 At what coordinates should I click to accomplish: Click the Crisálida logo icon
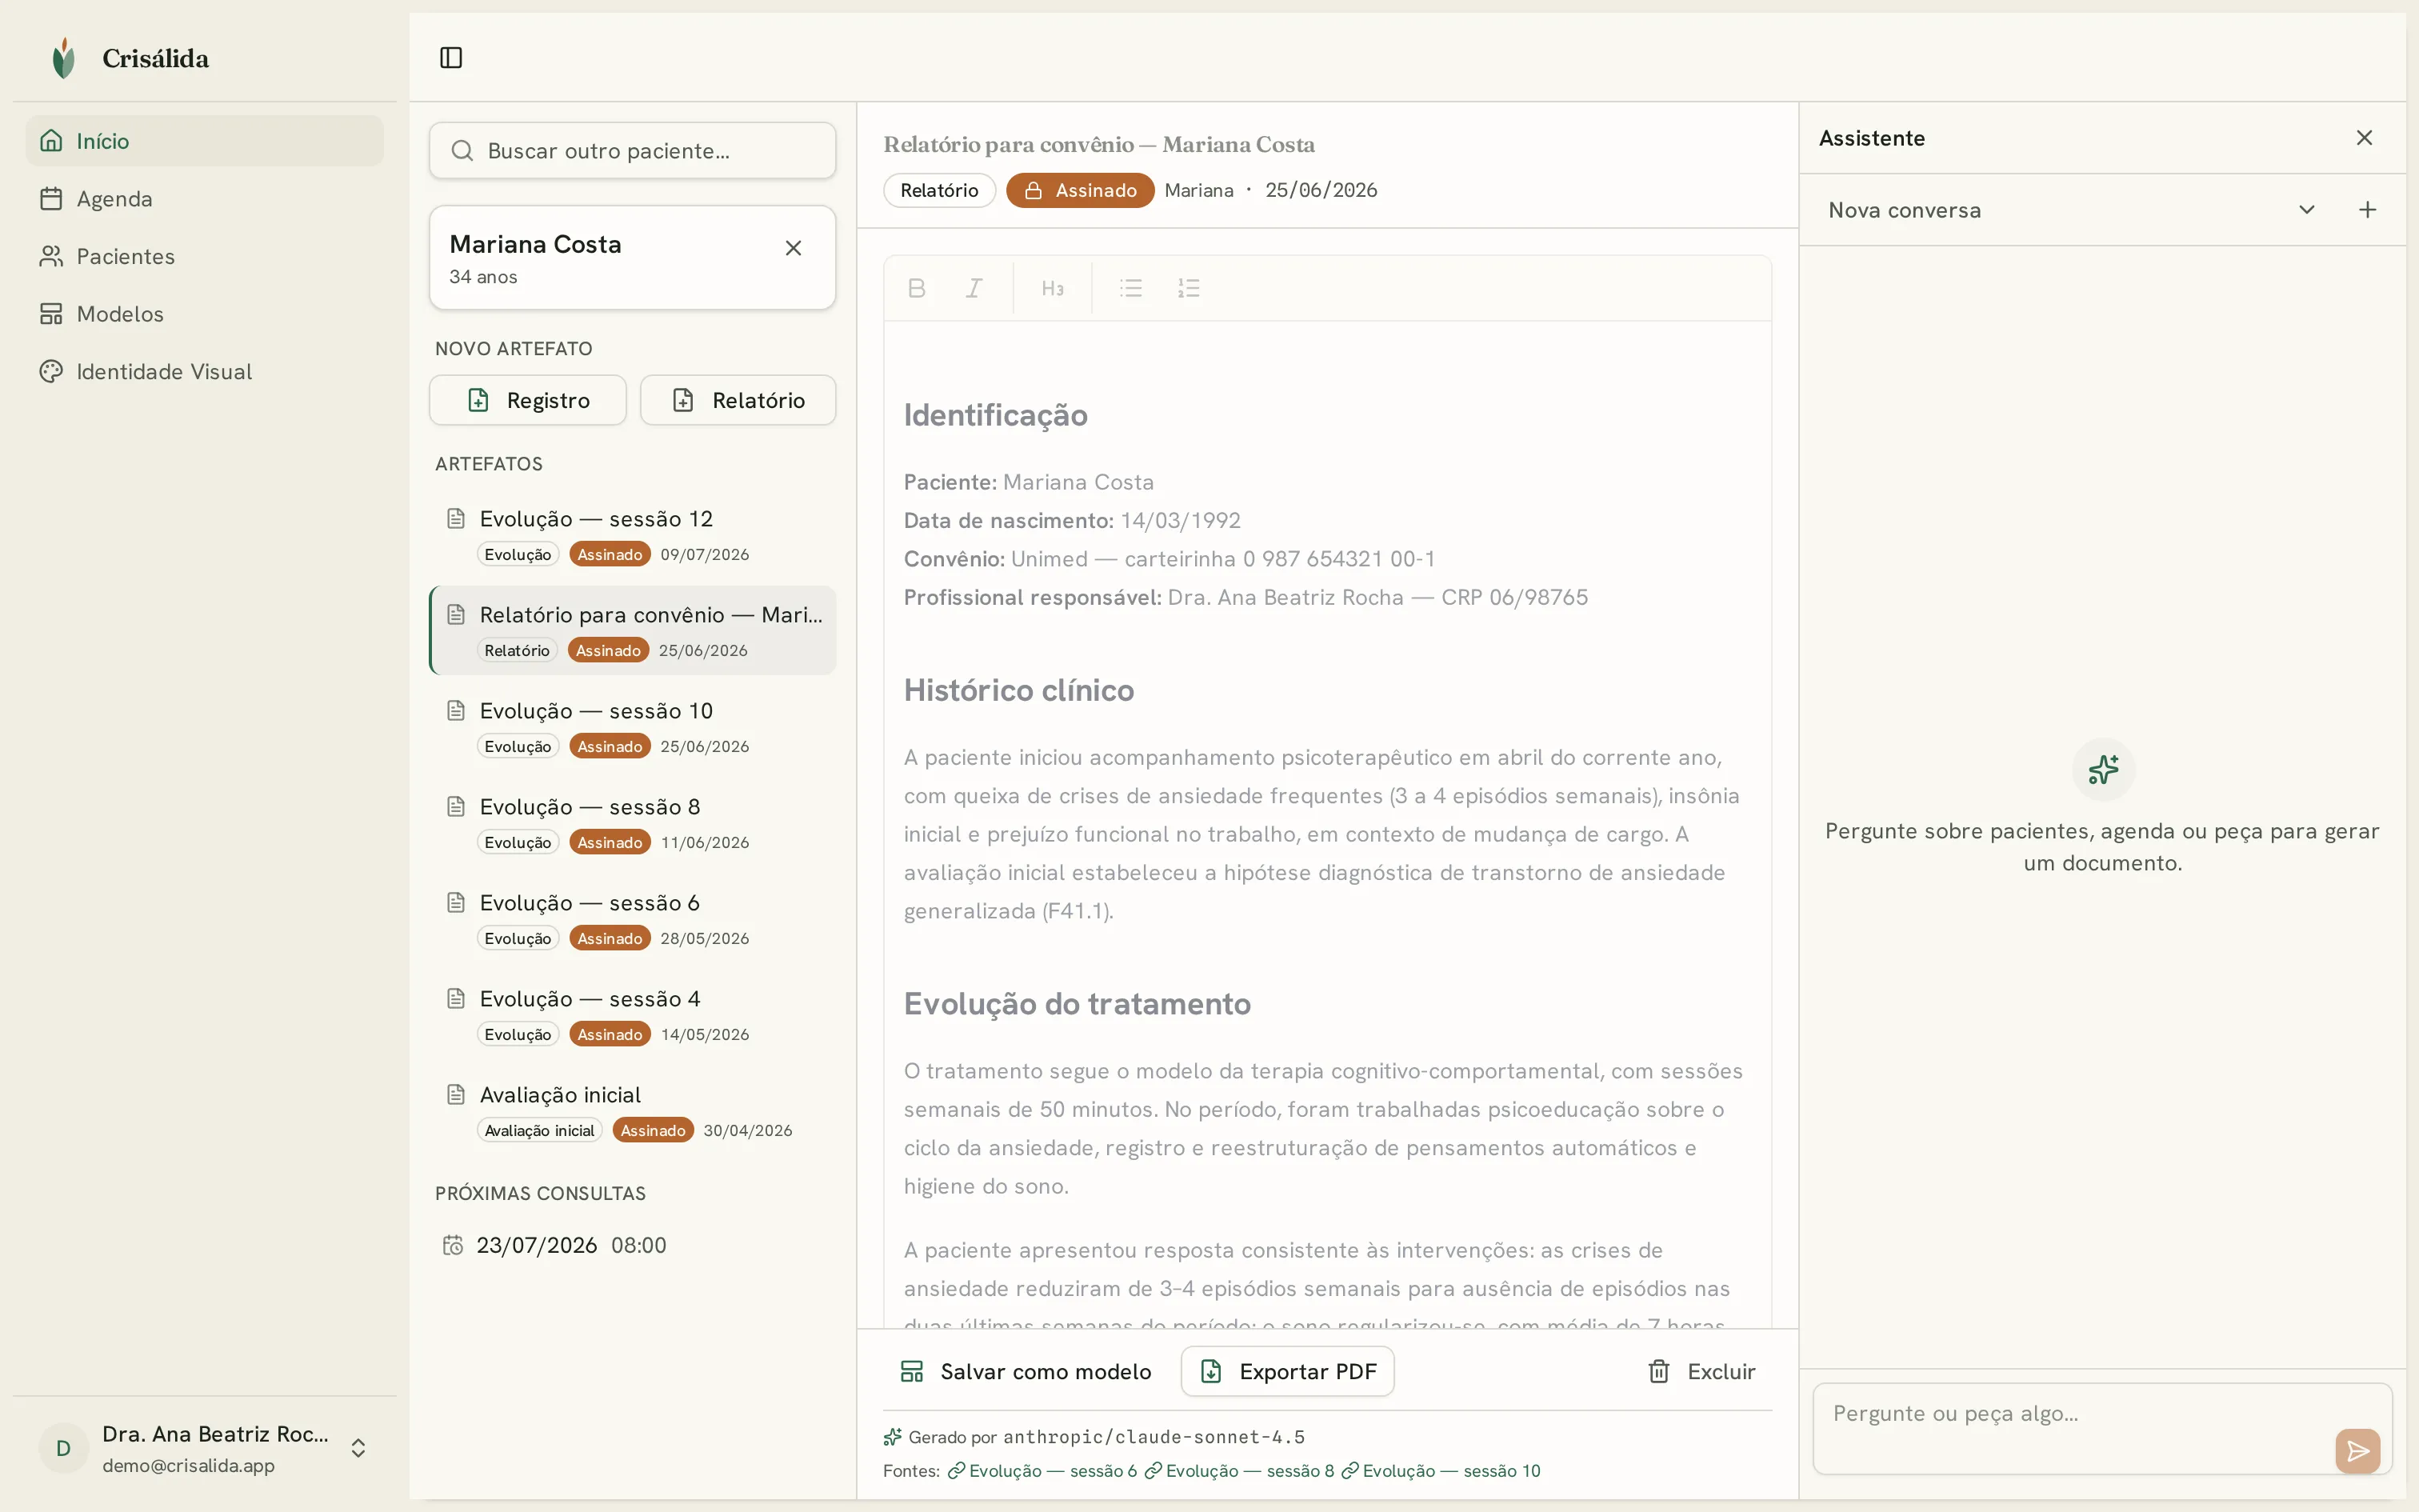64,58
